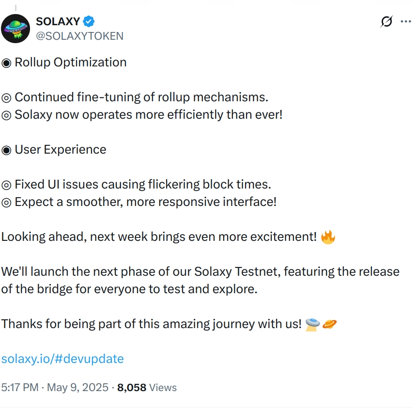418x409 pixels.
Task: Open the solaxy.io/#devupdate link
Action: point(62,359)
